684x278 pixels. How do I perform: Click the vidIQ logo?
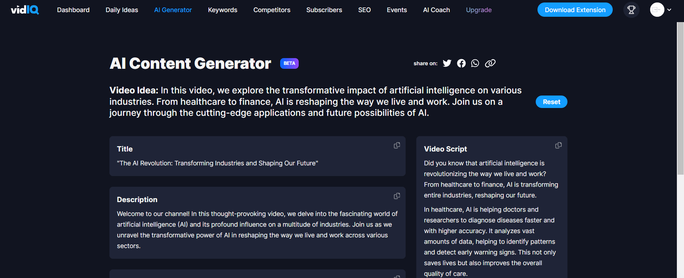click(x=25, y=10)
